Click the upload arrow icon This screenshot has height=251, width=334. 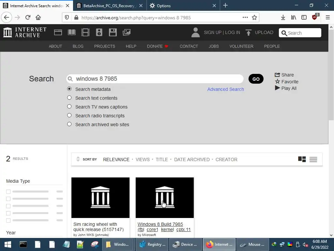[x=248, y=32]
